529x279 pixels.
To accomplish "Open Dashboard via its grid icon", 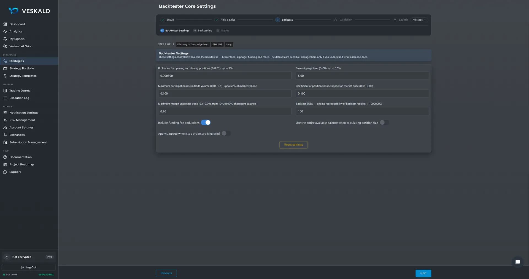I will [x=5, y=24].
